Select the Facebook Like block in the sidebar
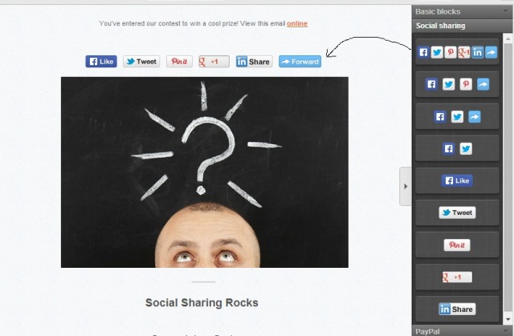Image resolution: width=514 pixels, height=336 pixels. coord(457,180)
